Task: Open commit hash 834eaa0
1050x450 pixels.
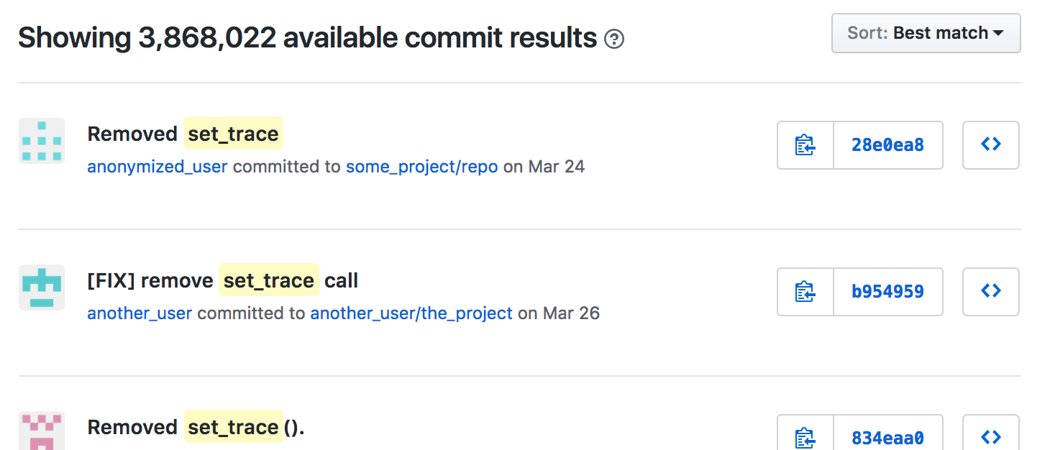Action: click(x=887, y=437)
